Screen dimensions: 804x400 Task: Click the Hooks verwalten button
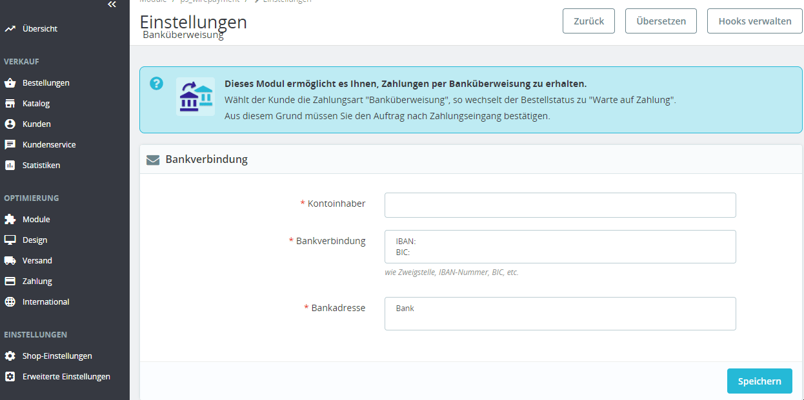click(755, 21)
